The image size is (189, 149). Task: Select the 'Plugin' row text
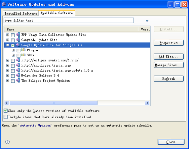point(32,50)
